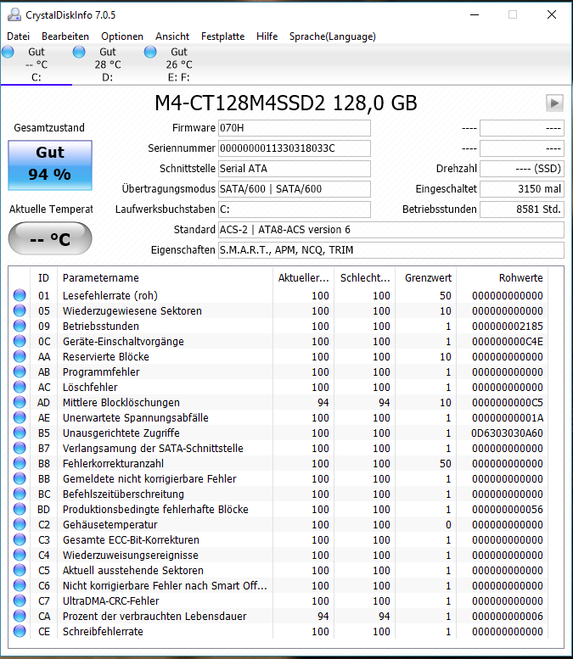
Task: Click the Parametername column header
Action: [x=165, y=278]
